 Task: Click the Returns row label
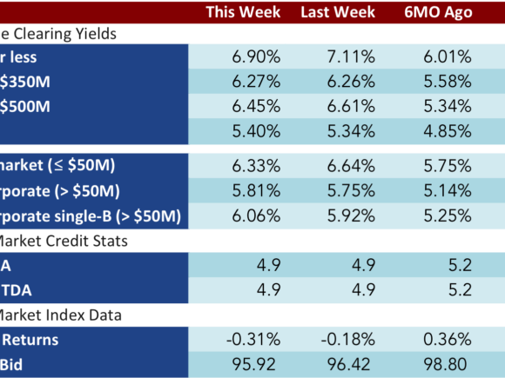click(x=30, y=340)
